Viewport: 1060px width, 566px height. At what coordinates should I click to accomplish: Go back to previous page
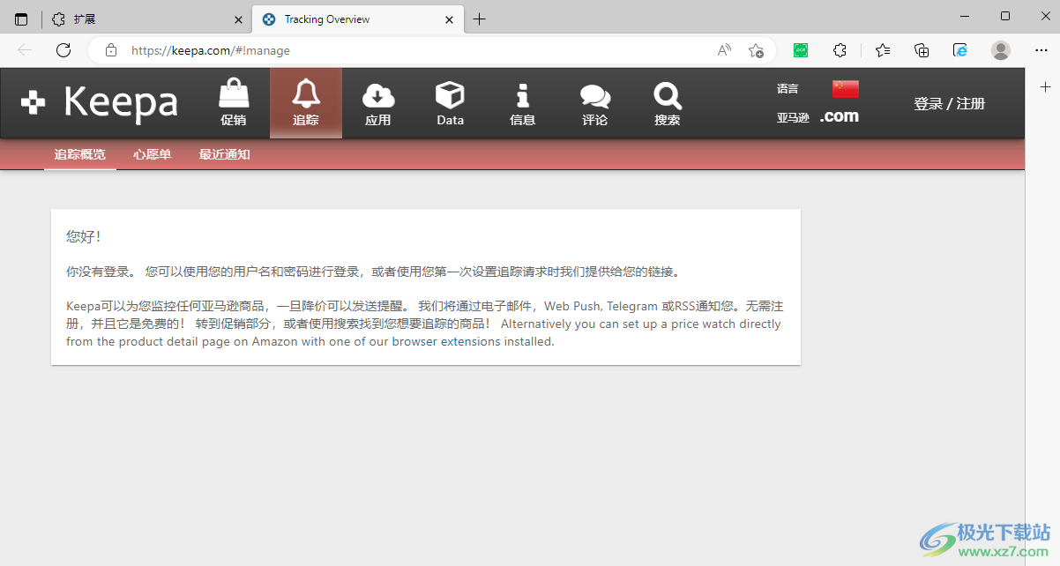click(25, 50)
